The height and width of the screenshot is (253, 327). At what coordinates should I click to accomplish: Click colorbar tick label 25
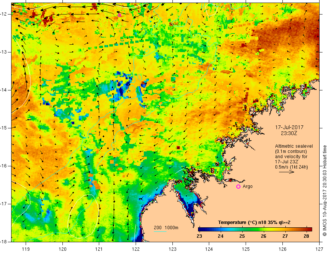click(x=242, y=236)
